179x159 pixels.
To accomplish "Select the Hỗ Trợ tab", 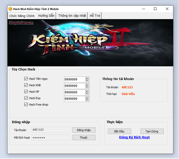I will [95, 16].
